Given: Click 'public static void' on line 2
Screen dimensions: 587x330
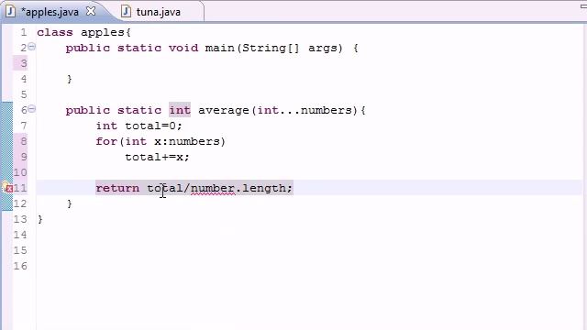Looking at the screenshot, I should [x=132, y=49].
